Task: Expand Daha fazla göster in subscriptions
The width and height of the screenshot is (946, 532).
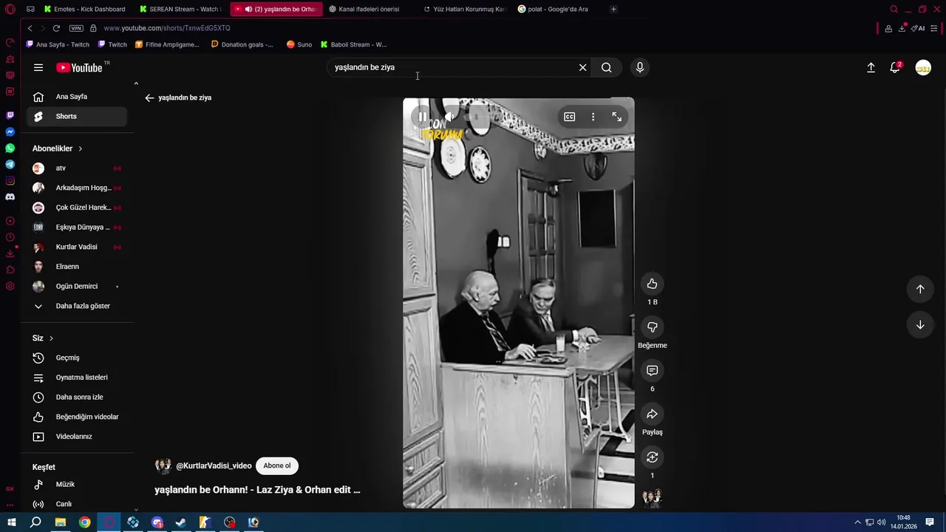Action: [77, 306]
